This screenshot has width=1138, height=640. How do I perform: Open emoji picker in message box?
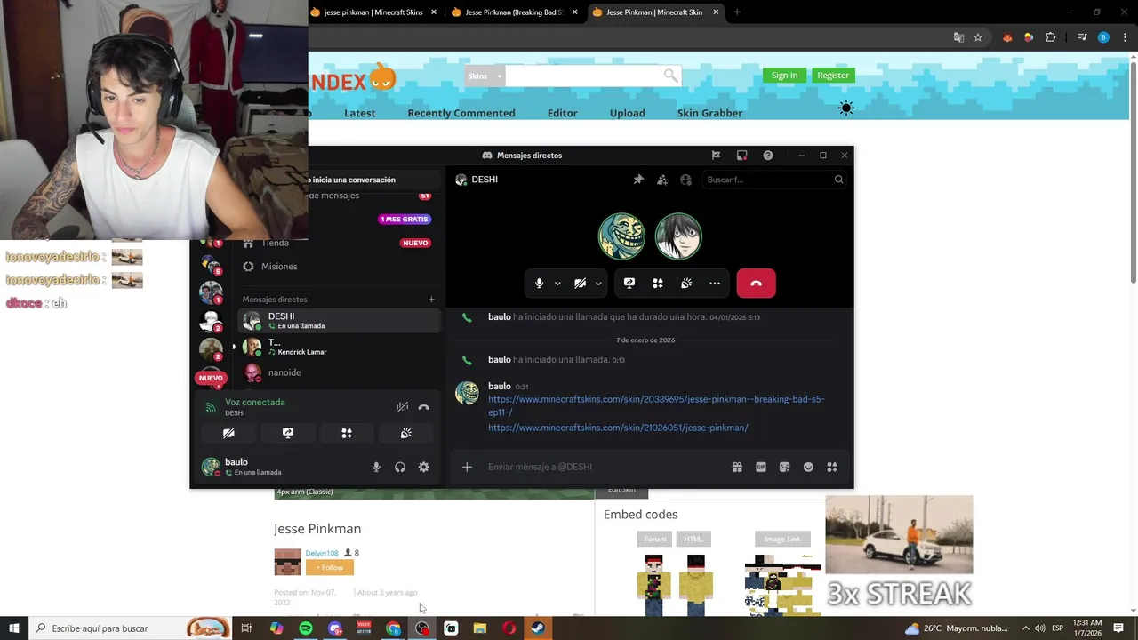point(808,467)
